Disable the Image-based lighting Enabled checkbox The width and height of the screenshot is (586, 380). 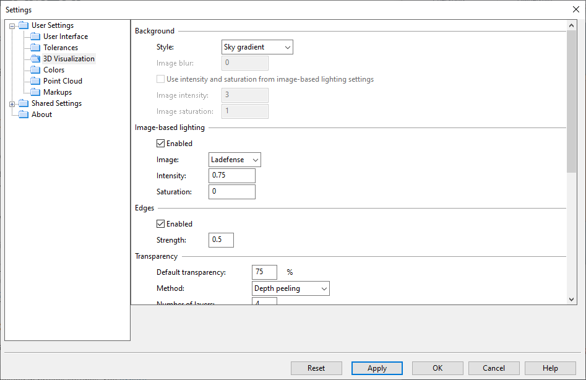click(x=161, y=144)
